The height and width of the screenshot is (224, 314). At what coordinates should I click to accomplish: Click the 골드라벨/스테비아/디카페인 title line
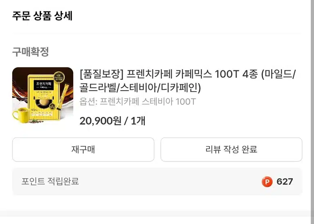click(140, 87)
